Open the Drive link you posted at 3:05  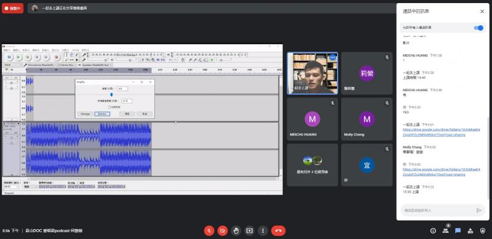click(x=441, y=172)
